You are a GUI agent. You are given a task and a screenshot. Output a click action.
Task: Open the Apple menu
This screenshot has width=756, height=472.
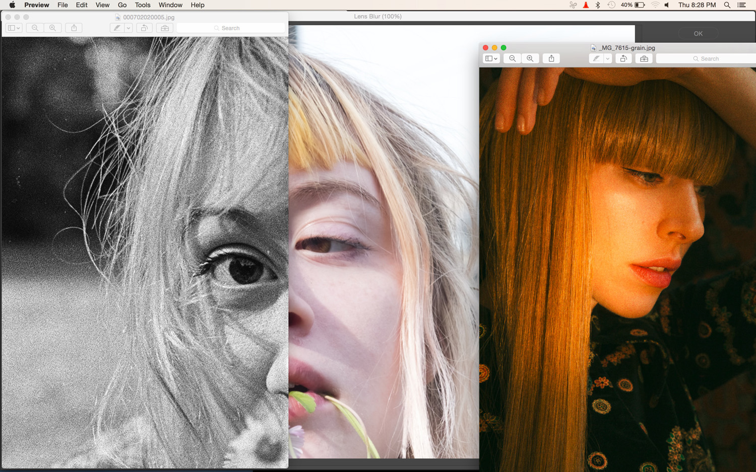[12, 5]
